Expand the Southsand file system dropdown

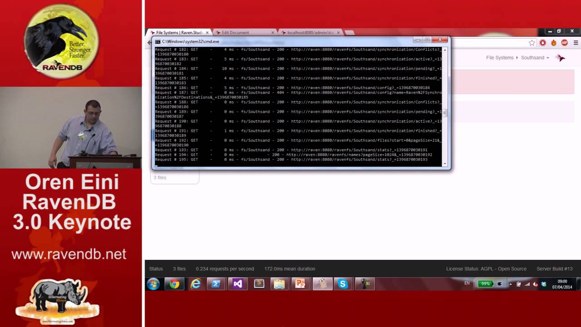535,58
